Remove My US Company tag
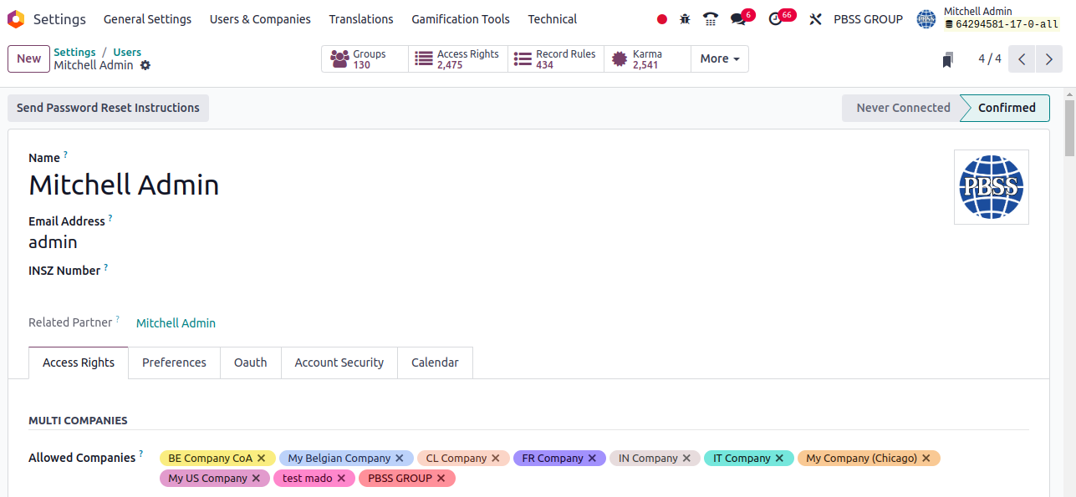The width and height of the screenshot is (1076, 497). click(256, 478)
